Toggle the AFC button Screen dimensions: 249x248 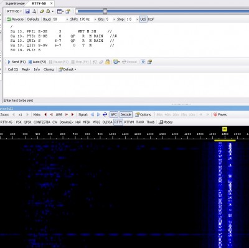point(113,114)
